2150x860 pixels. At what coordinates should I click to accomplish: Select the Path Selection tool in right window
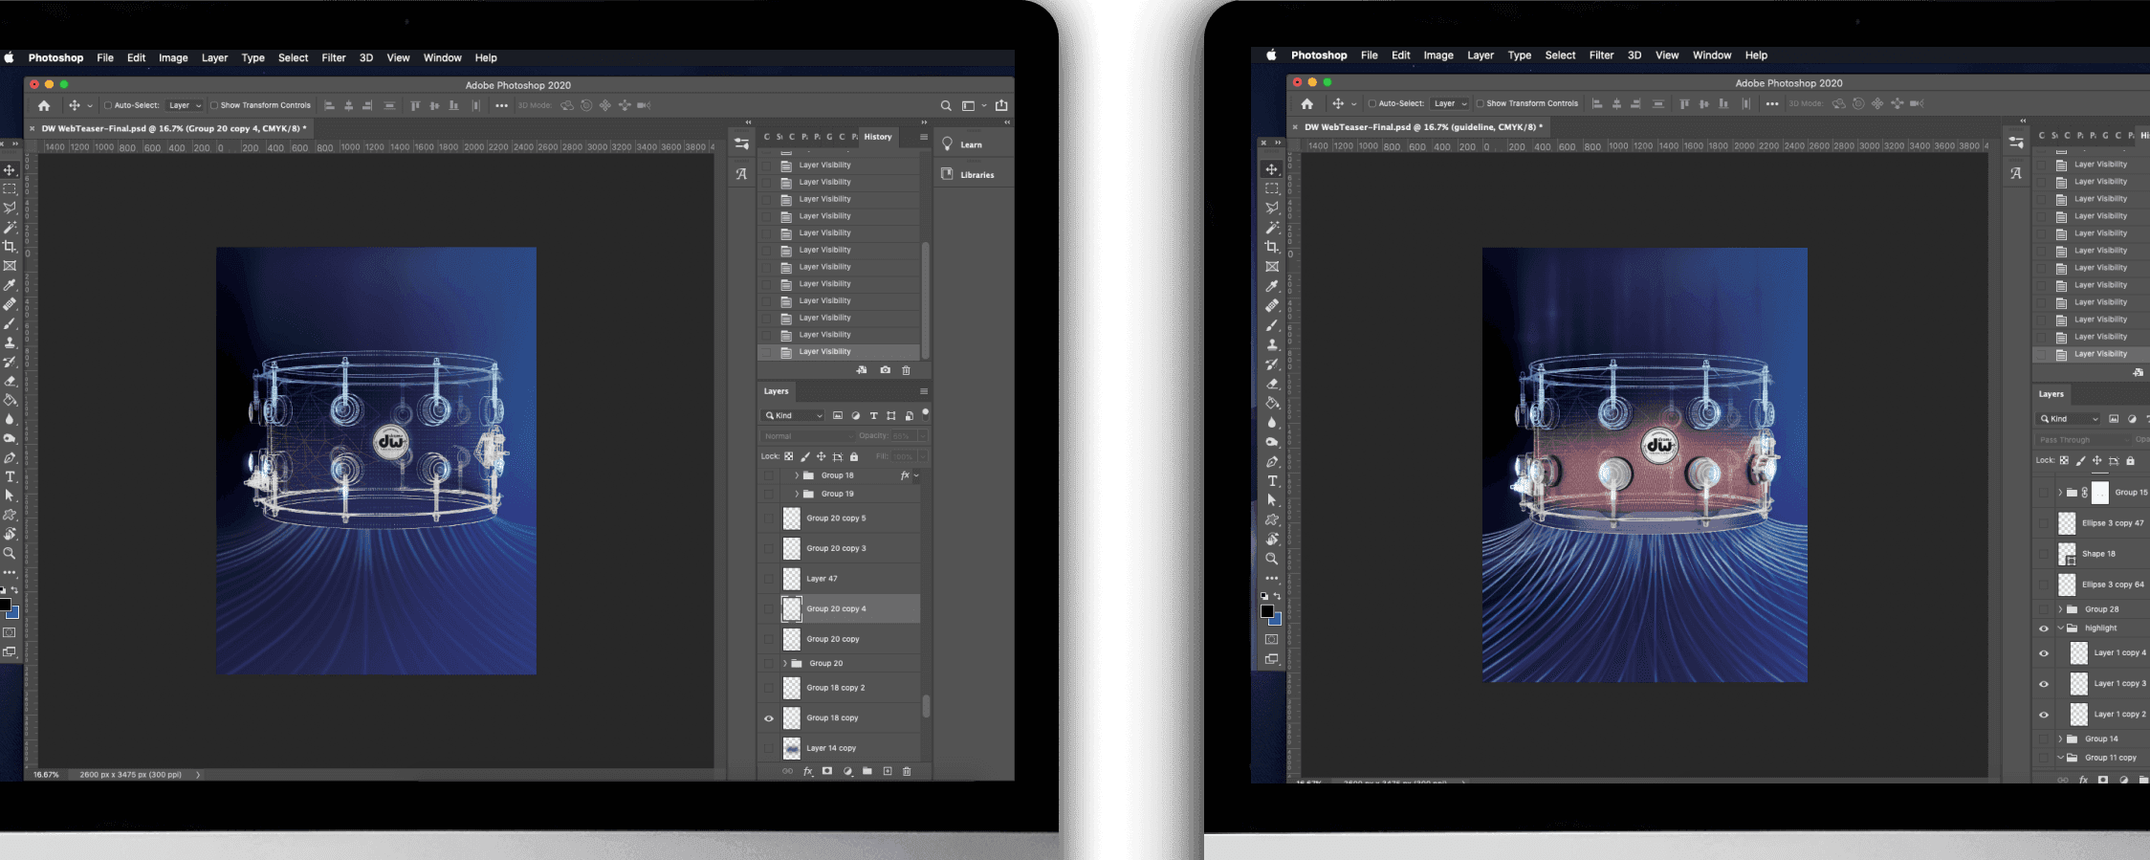pos(1272,500)
